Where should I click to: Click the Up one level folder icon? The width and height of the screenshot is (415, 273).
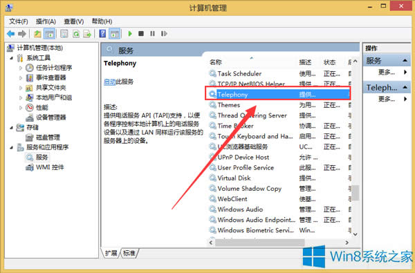(37, 34)
